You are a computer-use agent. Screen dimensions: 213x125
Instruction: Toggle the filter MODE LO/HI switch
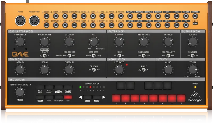tap(119, 56)
